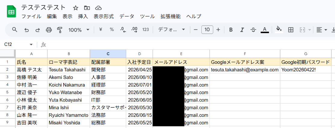
Task: Open the borders tool
Action: click(x=291, y=30)
